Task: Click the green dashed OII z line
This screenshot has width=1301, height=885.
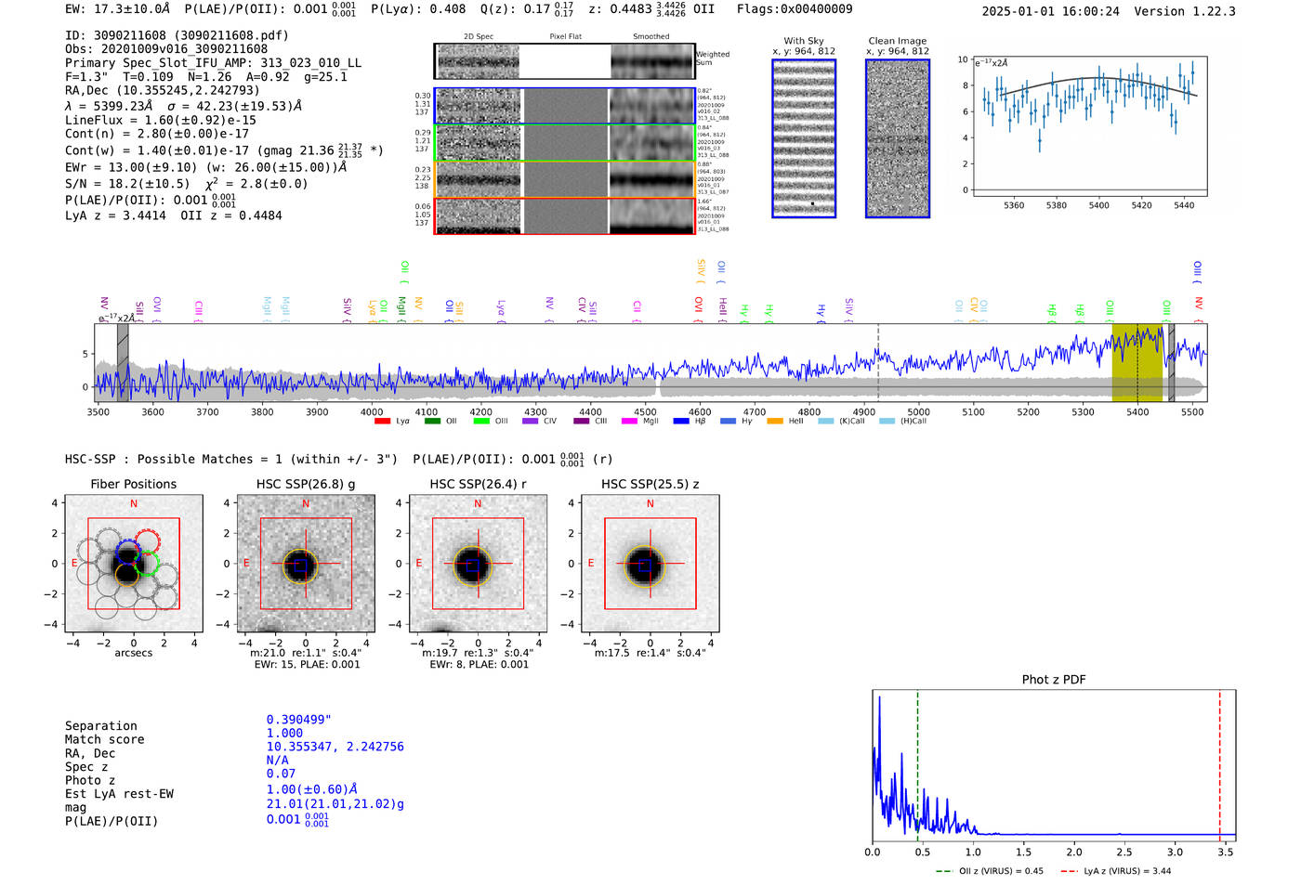Action: click(x=917, y=763)
